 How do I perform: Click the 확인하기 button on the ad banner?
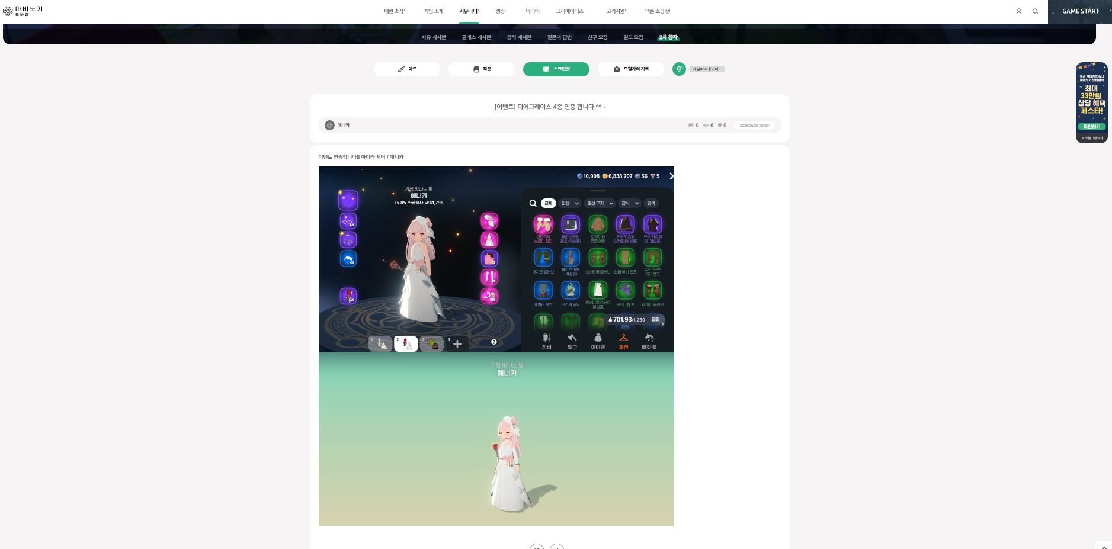[1092, 127]
